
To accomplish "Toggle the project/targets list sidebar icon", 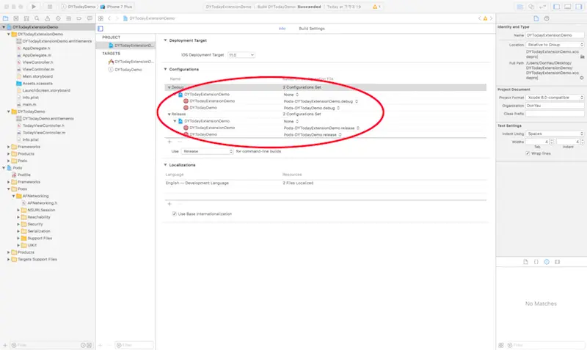I will (x=101, y=29).
